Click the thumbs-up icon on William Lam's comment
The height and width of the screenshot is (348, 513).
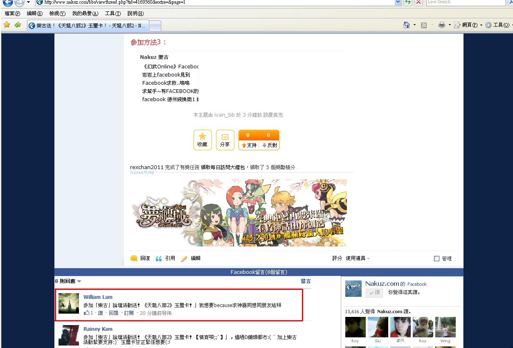click(x=86, y=313)
